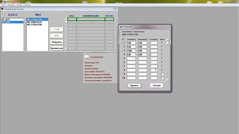Screen dimensions: 239x134
Task: Close the specification window
Action: (115, 9)
